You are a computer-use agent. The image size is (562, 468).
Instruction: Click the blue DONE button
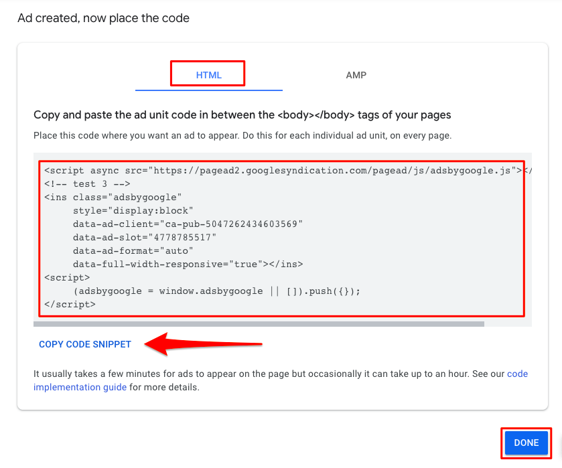526,443
